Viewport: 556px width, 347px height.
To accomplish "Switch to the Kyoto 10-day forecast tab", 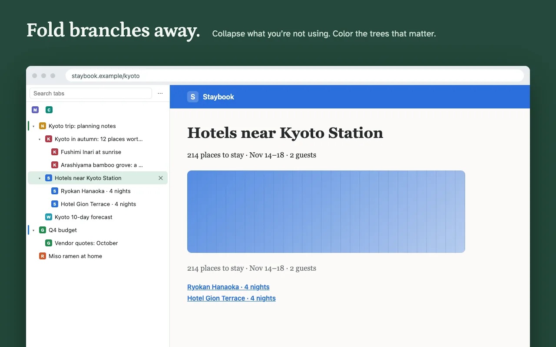I will (98, 217).
